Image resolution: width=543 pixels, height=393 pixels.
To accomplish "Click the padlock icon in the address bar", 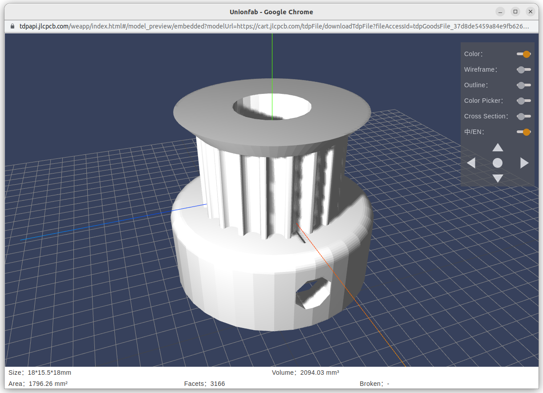I will (x=12, y=26).
